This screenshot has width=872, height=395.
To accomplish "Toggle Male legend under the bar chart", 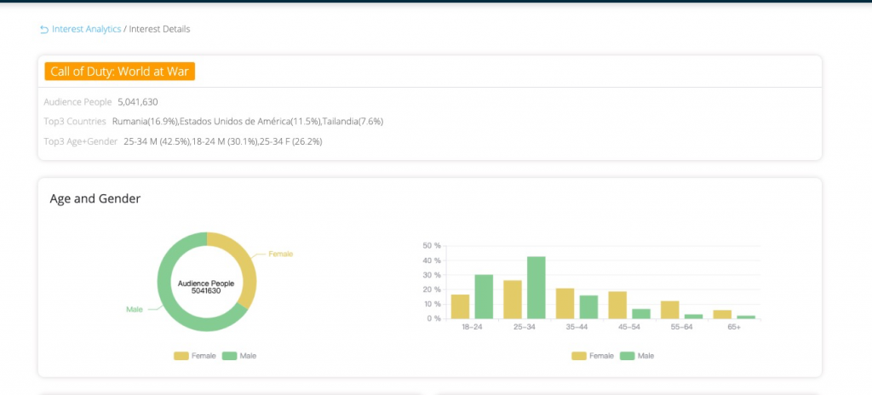I will pos(637,356).
